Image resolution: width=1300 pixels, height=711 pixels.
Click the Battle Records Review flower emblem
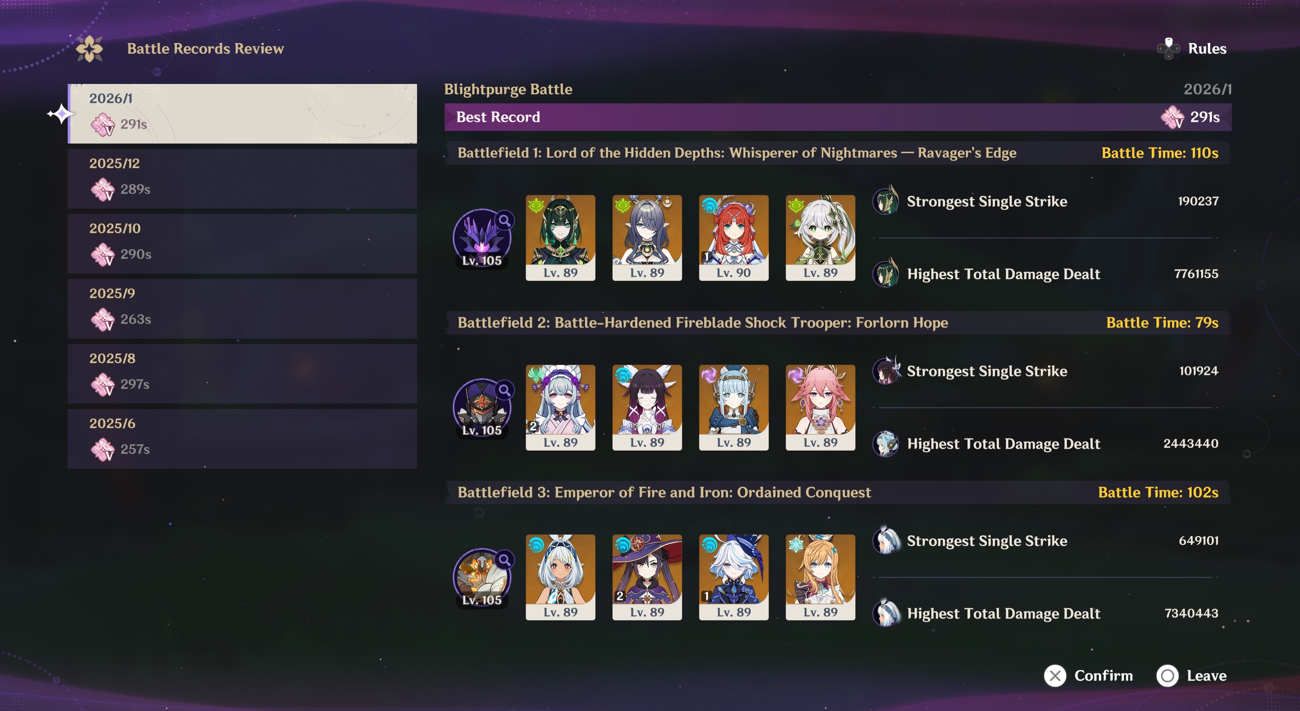89,48
